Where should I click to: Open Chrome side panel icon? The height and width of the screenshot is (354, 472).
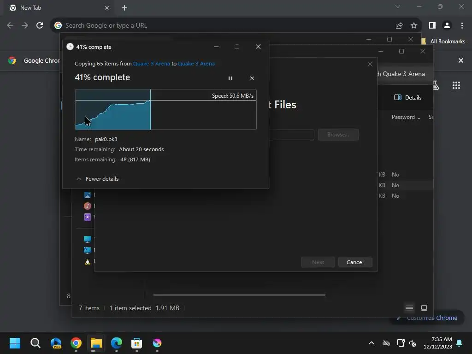click(x=432, y=26)
